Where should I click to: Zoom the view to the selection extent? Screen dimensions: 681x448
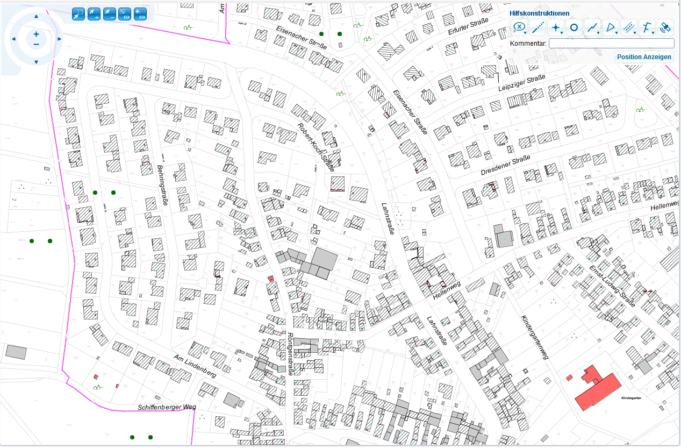click(125, 13)
